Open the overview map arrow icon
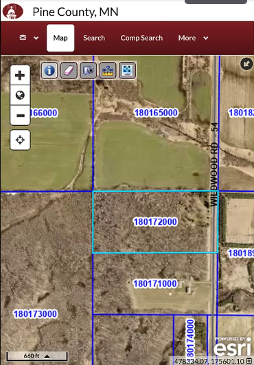254x365 pixels. [246, 64]
